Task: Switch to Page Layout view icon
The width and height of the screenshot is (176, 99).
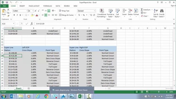Action: pos(142,92)
